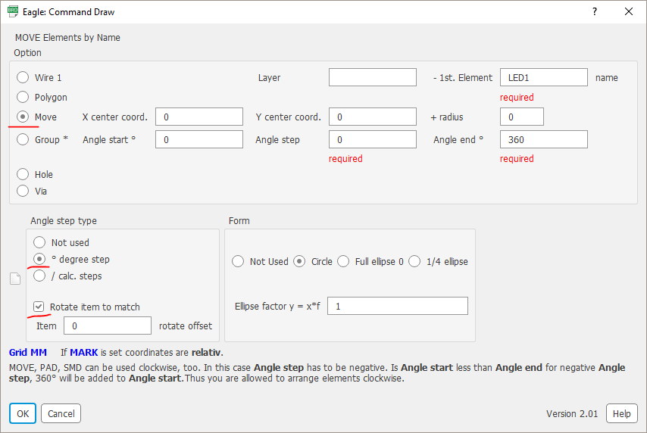
Task: Click the Ellipse factor input field
Action: click(x=397, y=306)
